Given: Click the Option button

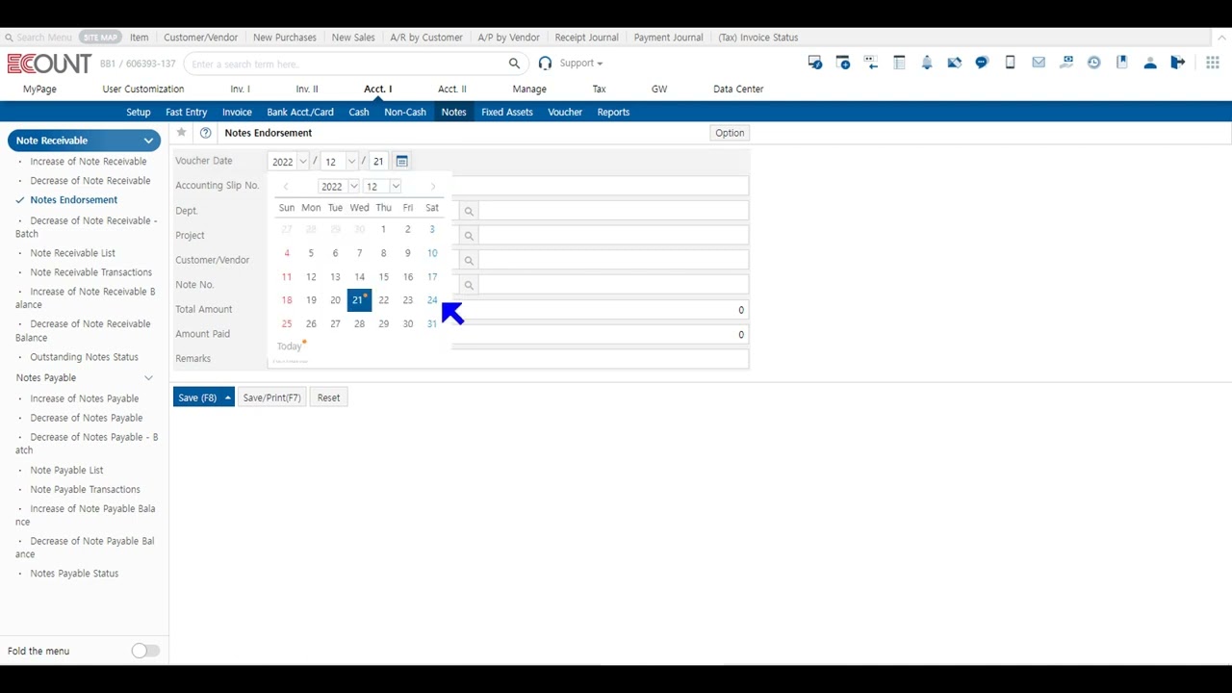Looking at the screenshot, I should click(x=730, y=133).
